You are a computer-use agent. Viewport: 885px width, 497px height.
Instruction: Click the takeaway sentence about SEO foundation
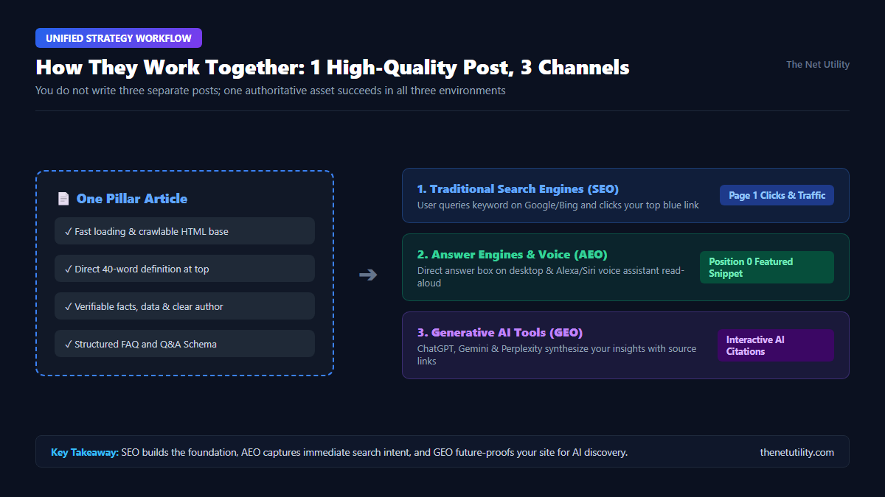click(375, 452)
